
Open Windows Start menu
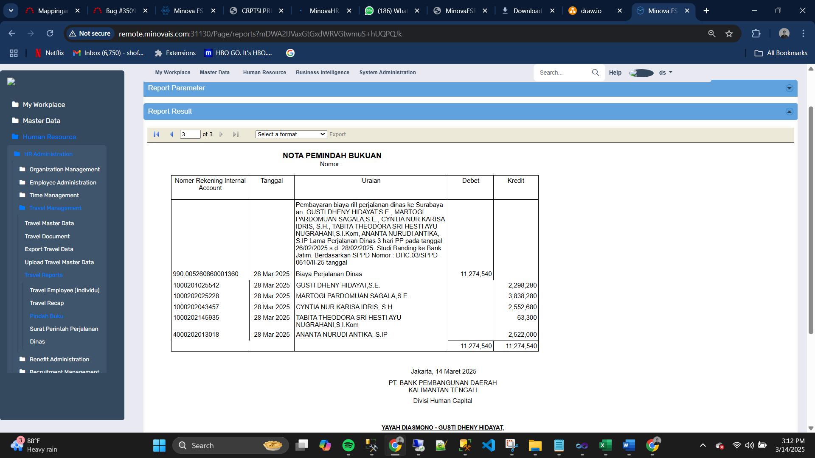coord(159,446)
